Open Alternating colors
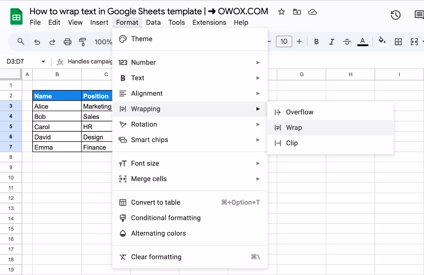Image resolution: width=424 pixels, height=275 pixels. [190, 233]
